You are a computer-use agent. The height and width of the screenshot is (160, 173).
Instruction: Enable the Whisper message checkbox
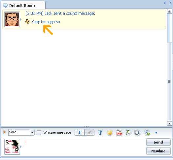pos(39,132)
